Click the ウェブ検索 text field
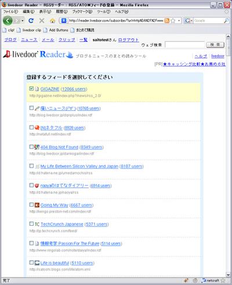The image size is (232, 285). coord(184,45)
